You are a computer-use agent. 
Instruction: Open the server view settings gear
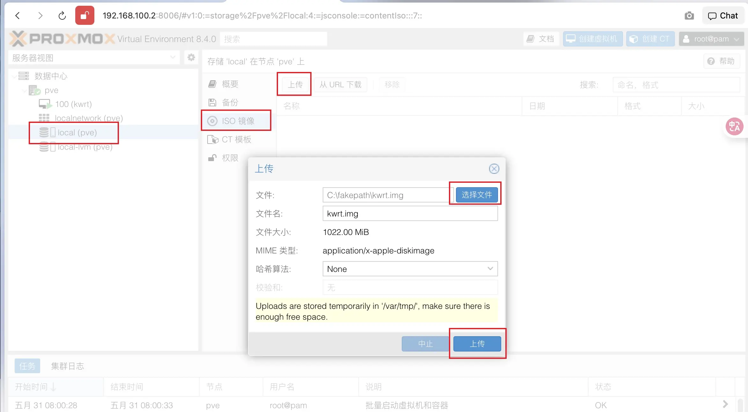(191, 58)
